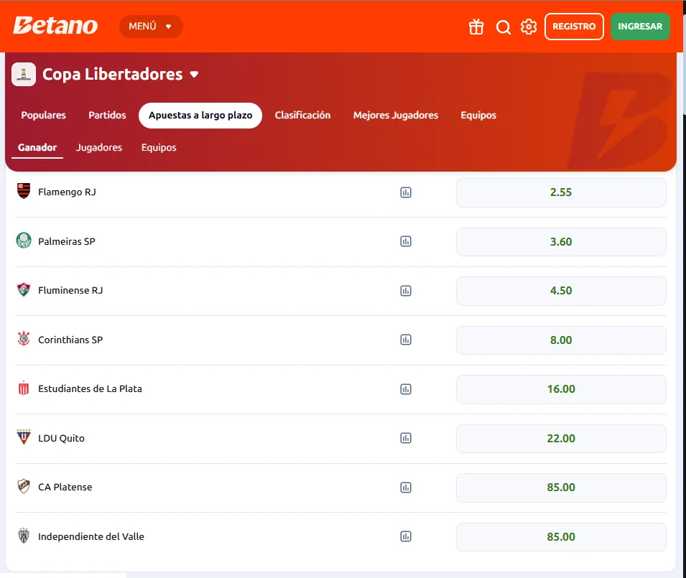
Task: Open stats icon for CA Platense
Action: (x=406, y=488)
